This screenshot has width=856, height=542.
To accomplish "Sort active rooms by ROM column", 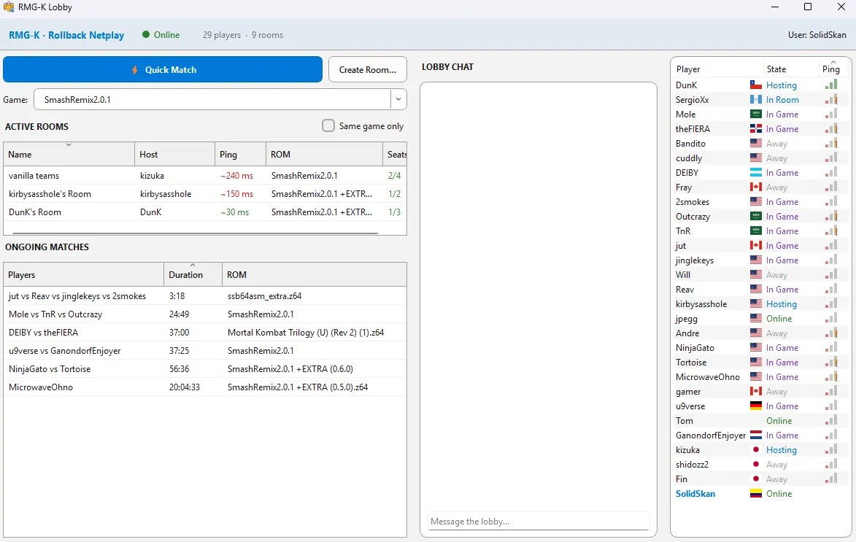I will pos(324,155).
